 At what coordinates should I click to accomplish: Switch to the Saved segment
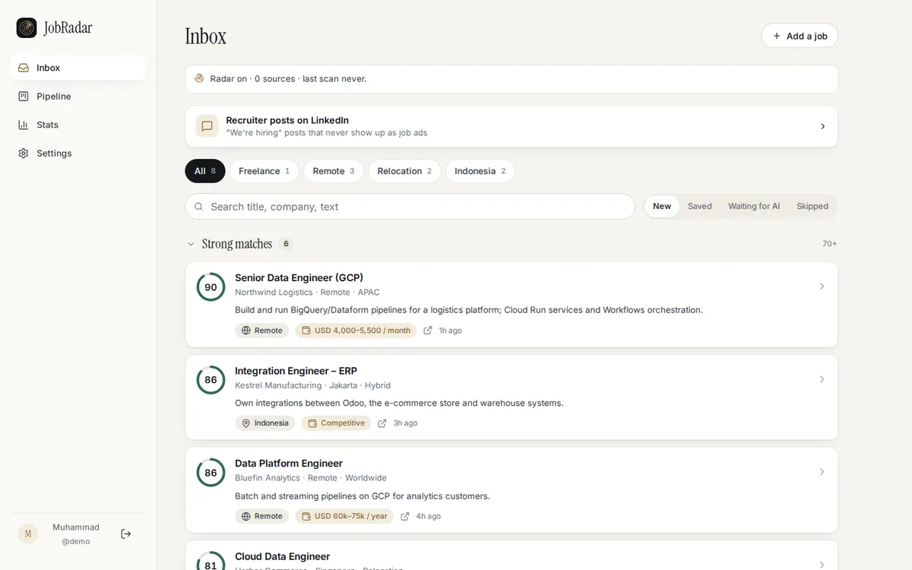[700, 206]
